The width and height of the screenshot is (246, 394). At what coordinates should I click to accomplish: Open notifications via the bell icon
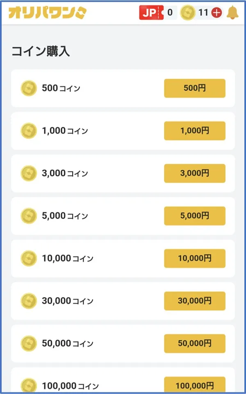point(232,12)
